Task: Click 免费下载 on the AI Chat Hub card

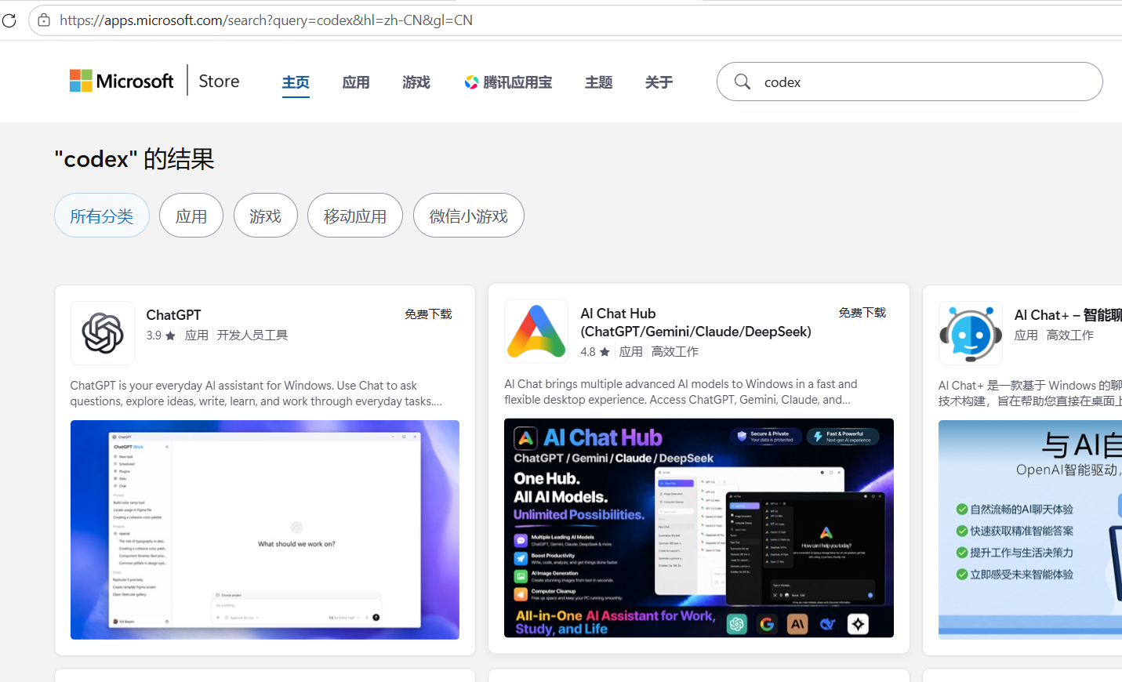Action: coord(862,313)
